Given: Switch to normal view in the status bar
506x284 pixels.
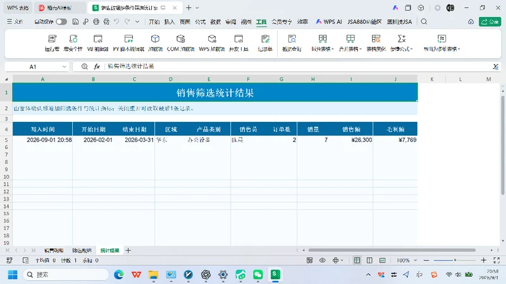Looking at the screenshot, I should coord(357,260).
